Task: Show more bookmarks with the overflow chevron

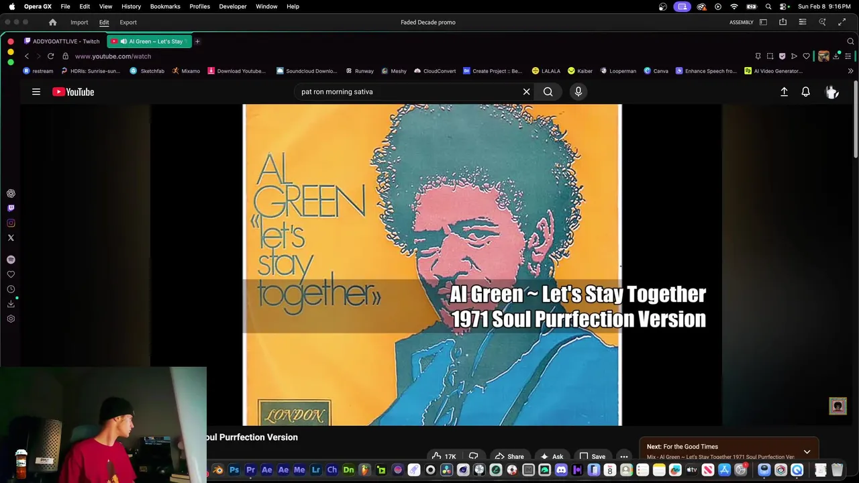Action: [x=850, y=70]
